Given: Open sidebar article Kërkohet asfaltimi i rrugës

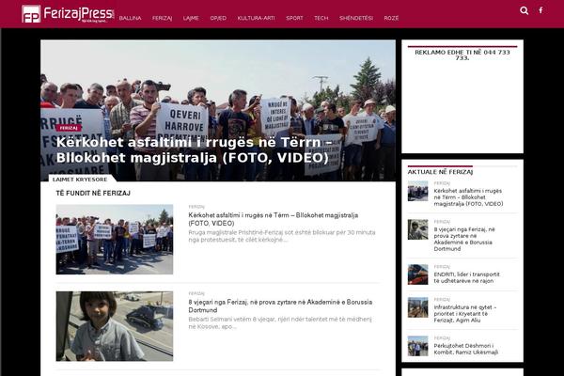Looking at the screenshot, I should coord(468,197).
